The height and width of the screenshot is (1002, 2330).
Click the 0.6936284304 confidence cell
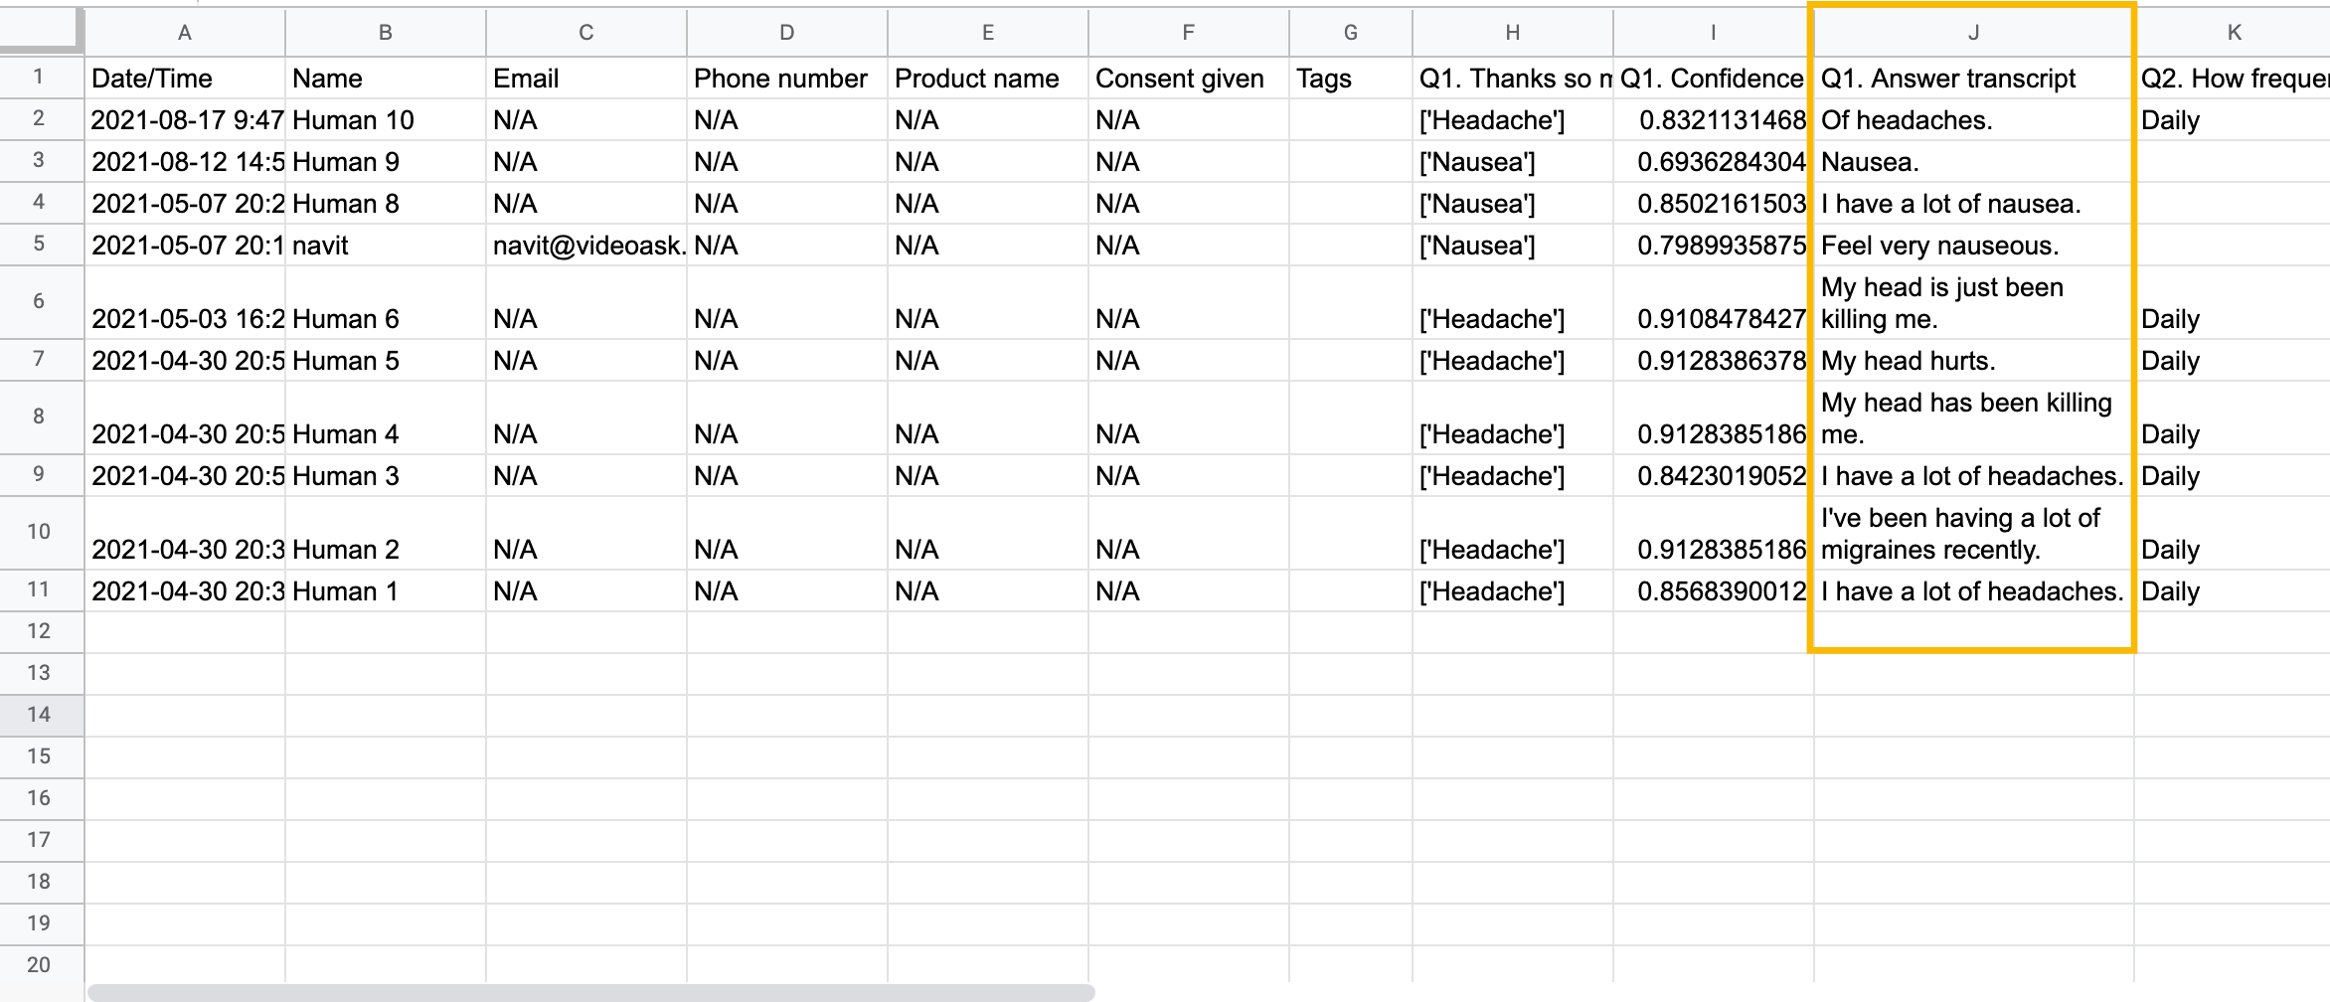coord(1713,162)
